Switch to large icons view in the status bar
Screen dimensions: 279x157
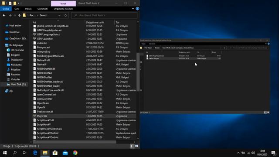(136, 146)
